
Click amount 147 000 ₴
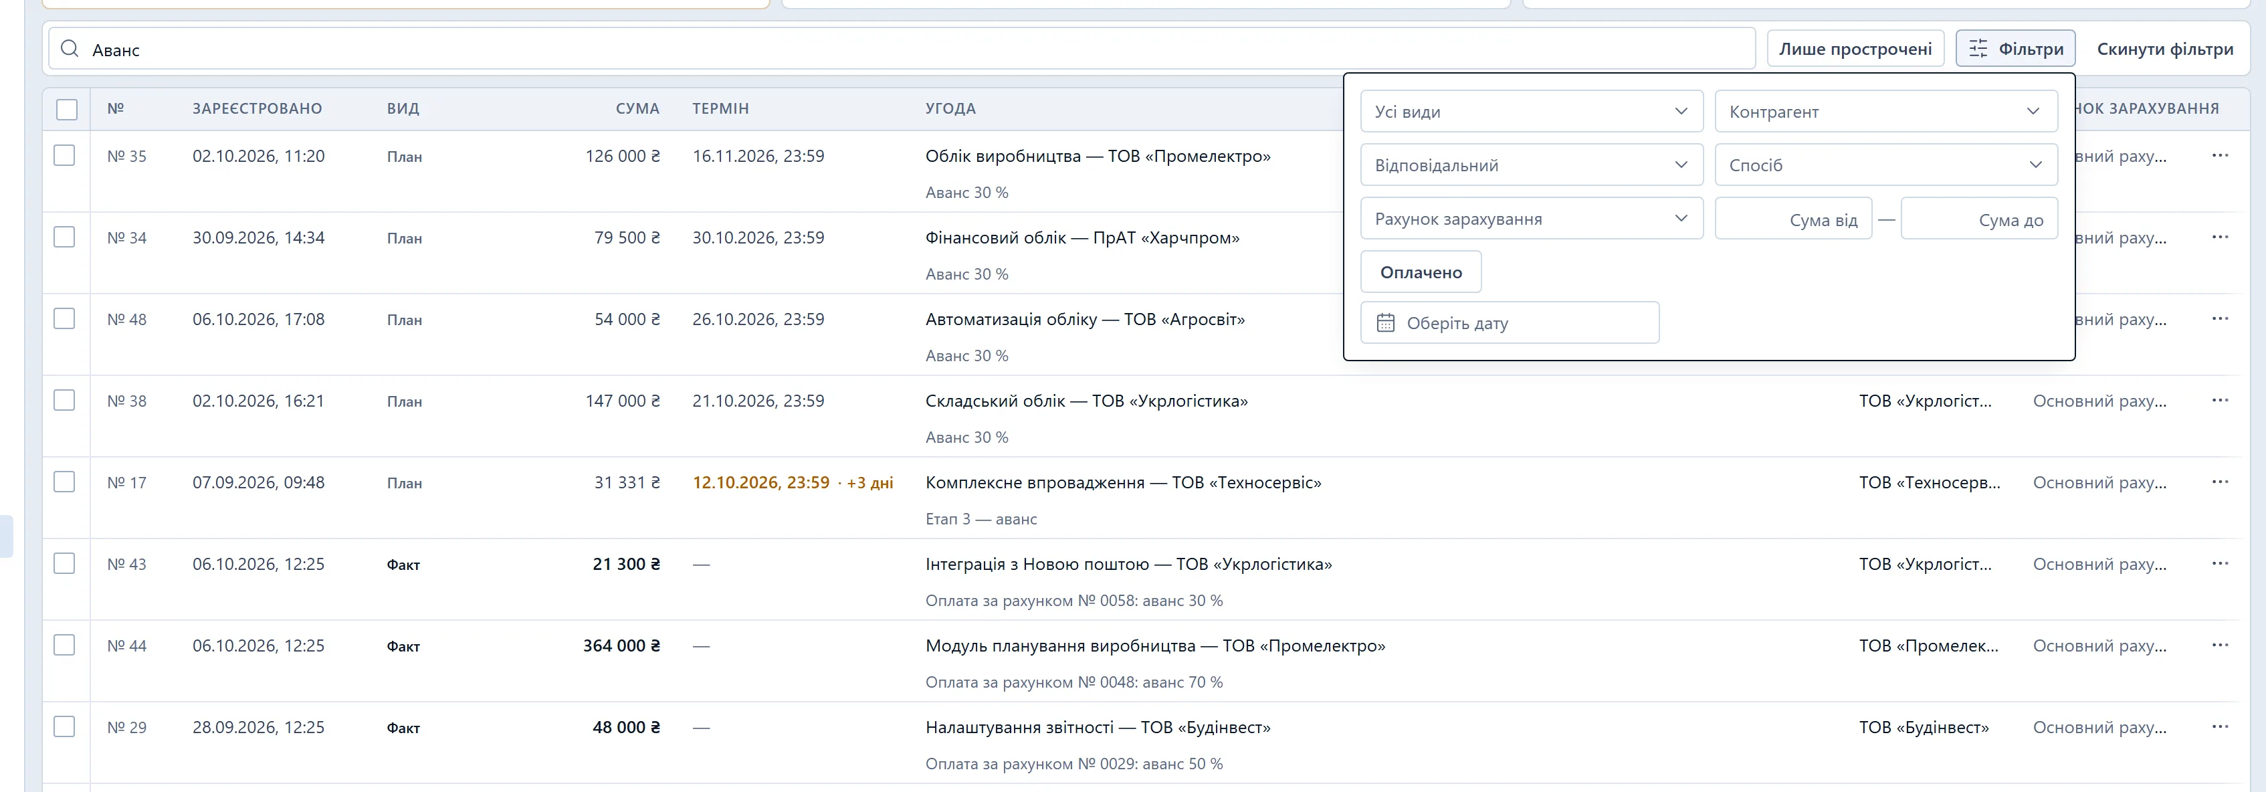pyautogui.click(x=623, y=401)
